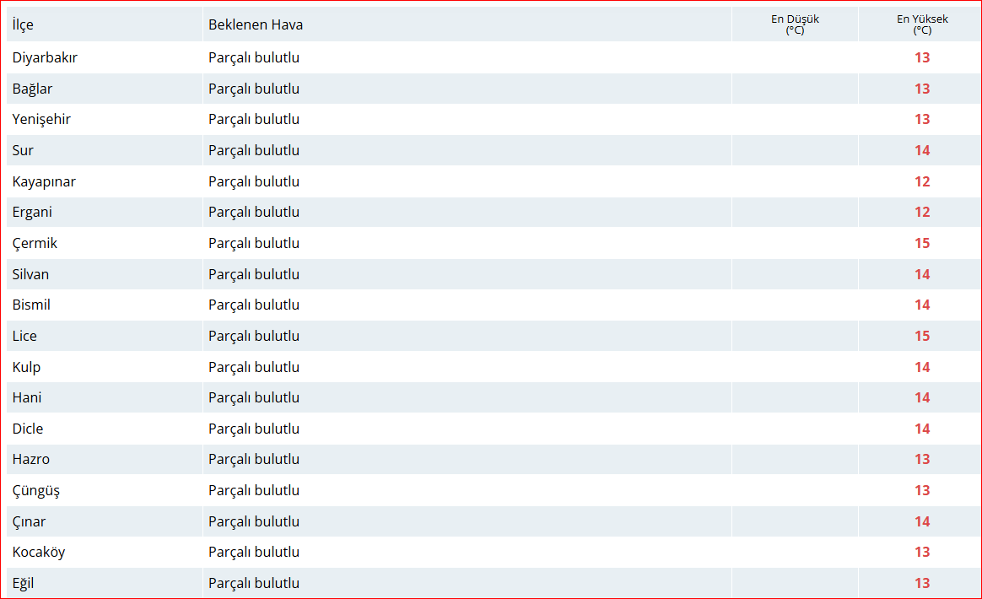Click the İlçe column header
The image size is (982, 599).
(23, 24)
